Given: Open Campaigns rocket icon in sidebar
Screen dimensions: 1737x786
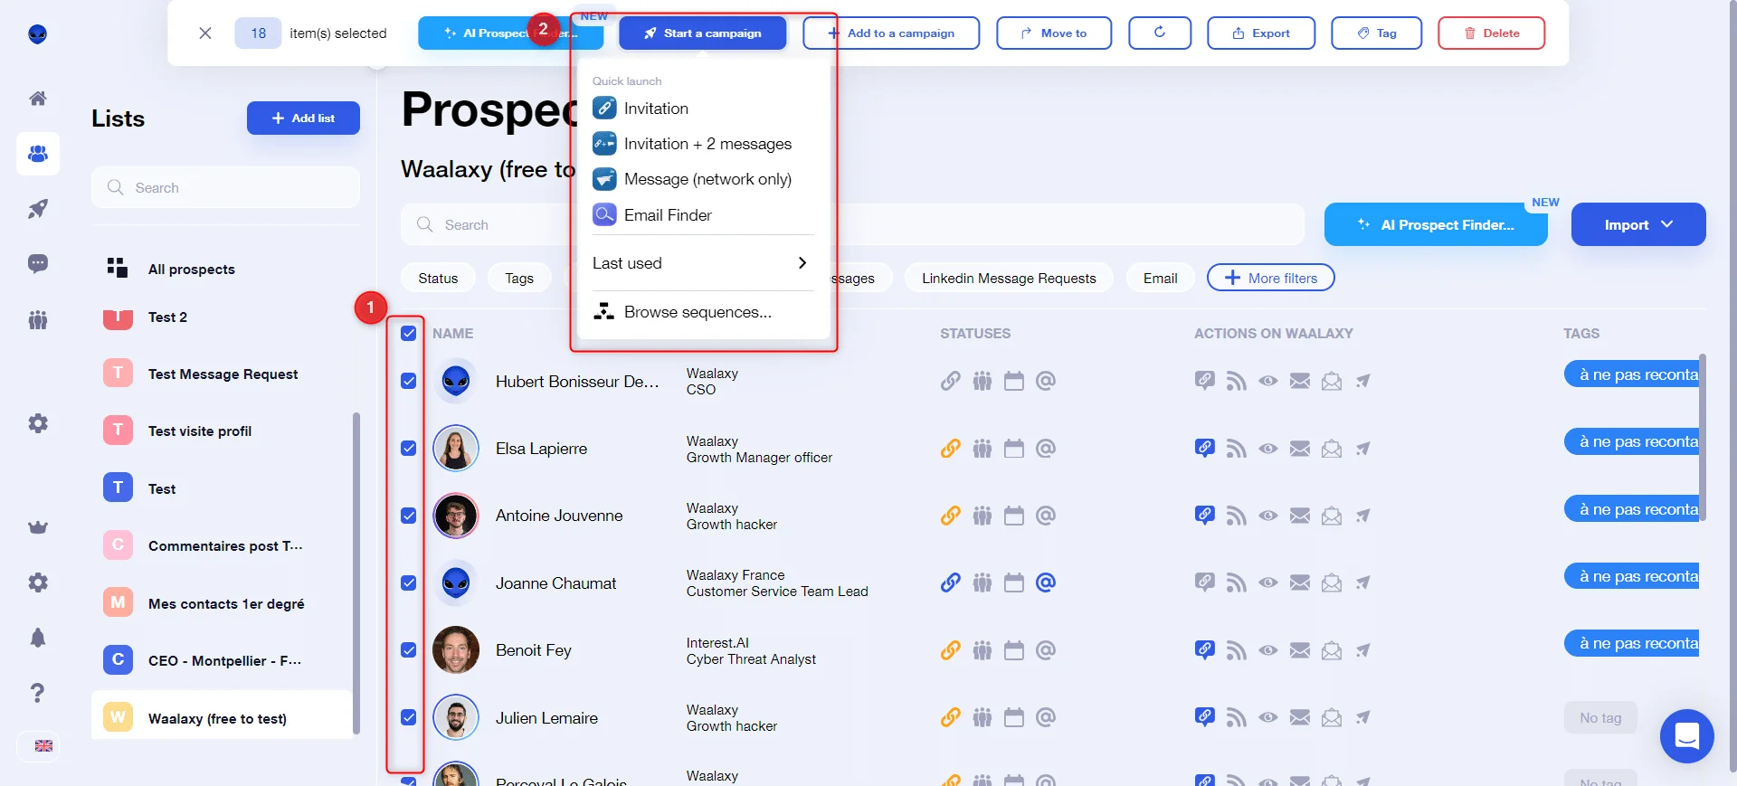Looking at the screenshot, I should (37, 209).
